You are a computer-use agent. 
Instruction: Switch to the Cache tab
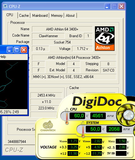click(x=24, y=16)
